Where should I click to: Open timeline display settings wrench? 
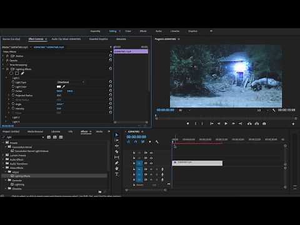(x=157, y=142)
